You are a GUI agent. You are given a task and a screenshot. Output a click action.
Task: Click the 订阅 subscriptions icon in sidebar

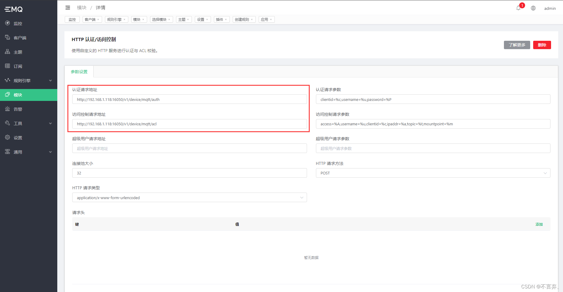(x=7, y=66)
